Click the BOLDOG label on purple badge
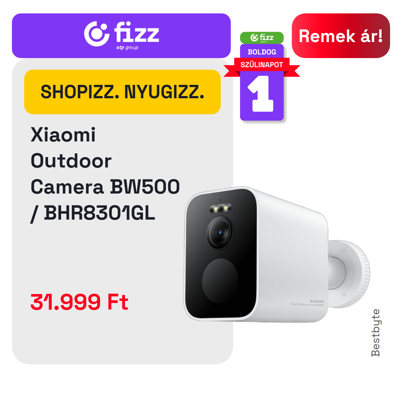The width and height of the screenshot is (402, 402). [x=262, y=52]
